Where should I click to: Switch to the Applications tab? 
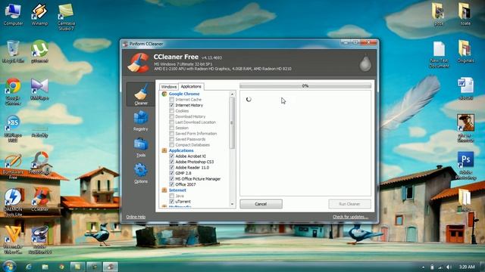(x=191, y=87)
